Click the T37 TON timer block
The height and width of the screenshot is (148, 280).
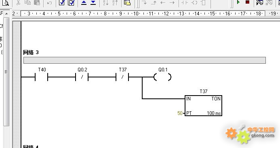(203, 106)
